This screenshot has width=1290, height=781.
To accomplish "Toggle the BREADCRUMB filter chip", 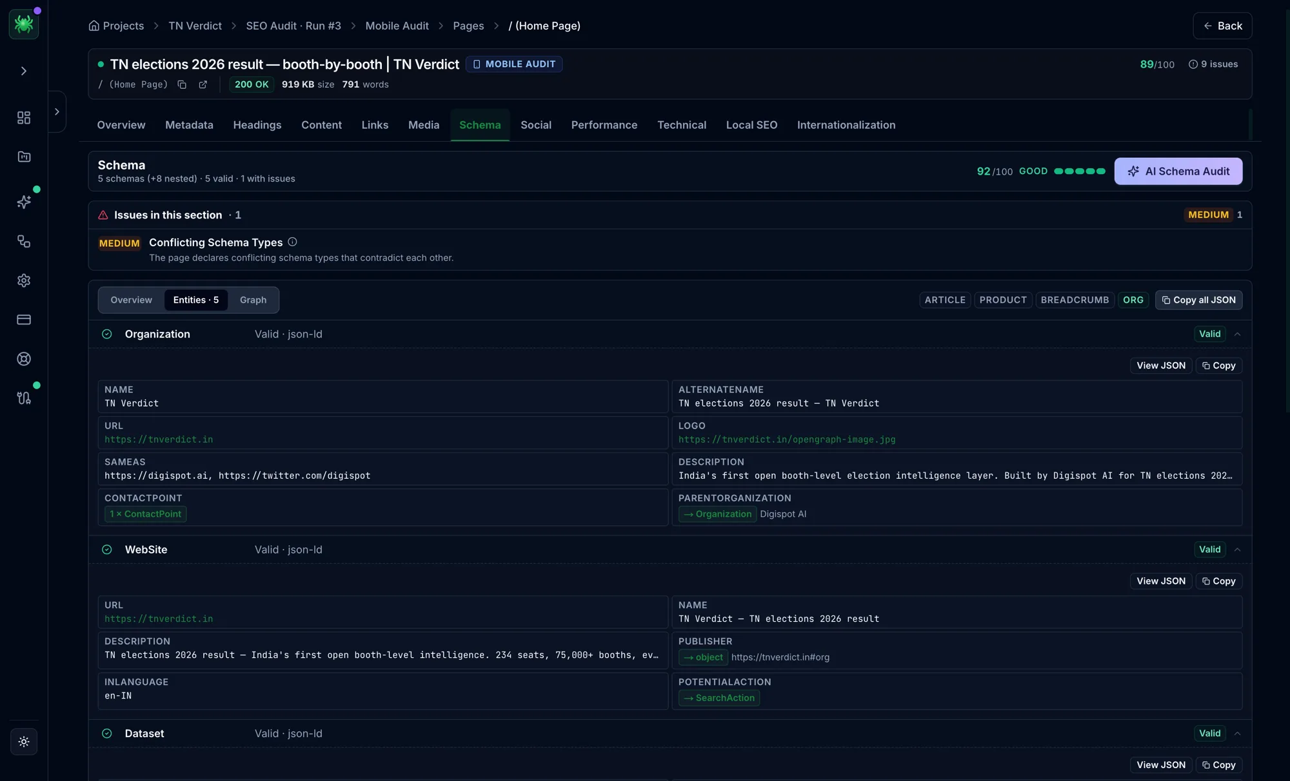I will pos(1075,300).
